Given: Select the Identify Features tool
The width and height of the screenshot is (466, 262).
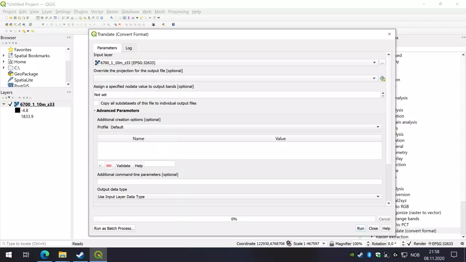Looking at the screenshot, I should point(112,18).
